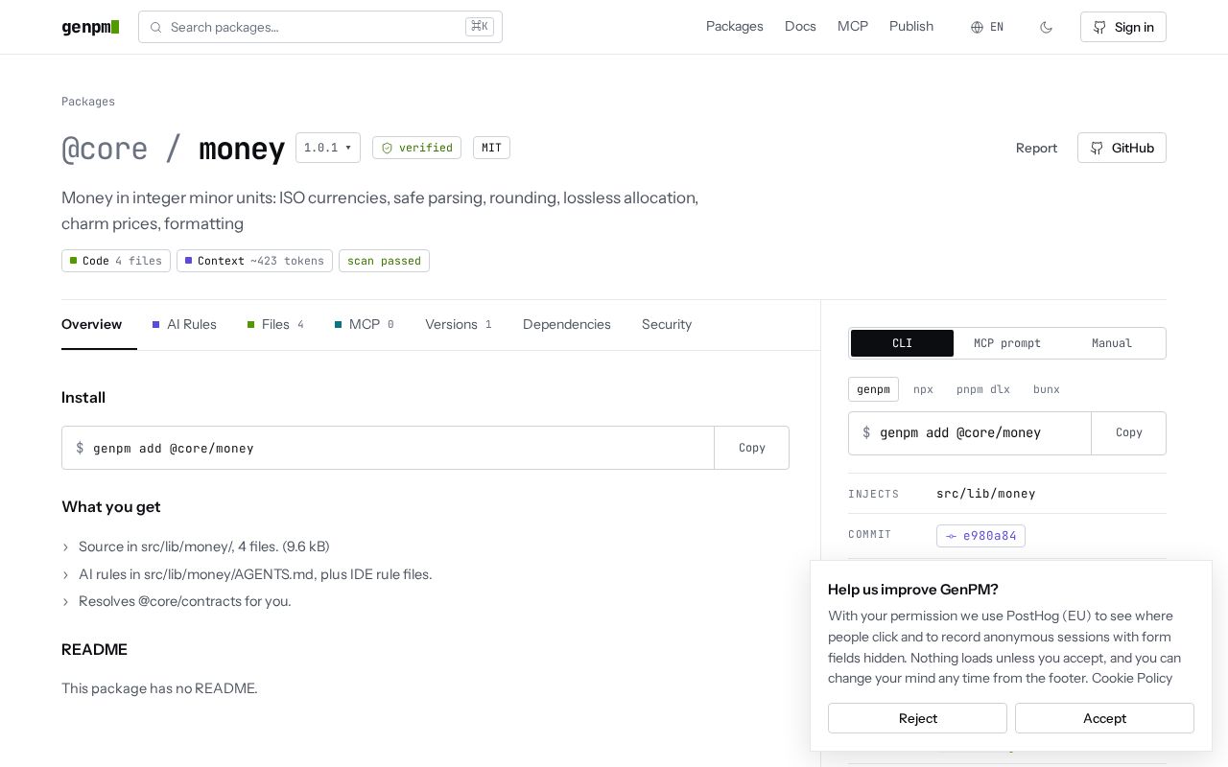Open the Files tab
The width and height of the screenshot is (1228, 767).
click(275, 324)
